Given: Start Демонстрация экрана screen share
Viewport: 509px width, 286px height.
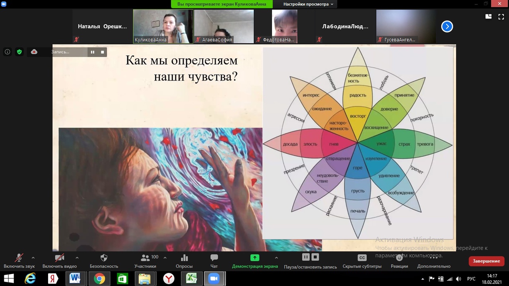Looking at the screenshot, I should coord(255,261).
